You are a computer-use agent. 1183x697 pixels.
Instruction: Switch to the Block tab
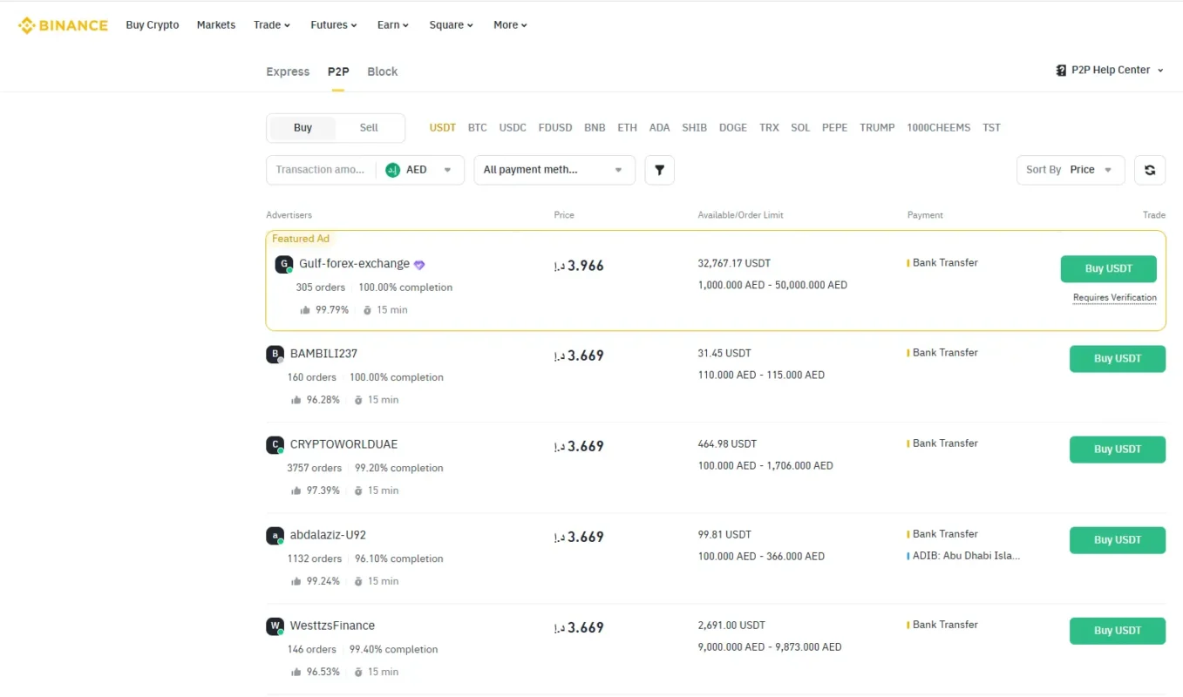pos(383,71)
